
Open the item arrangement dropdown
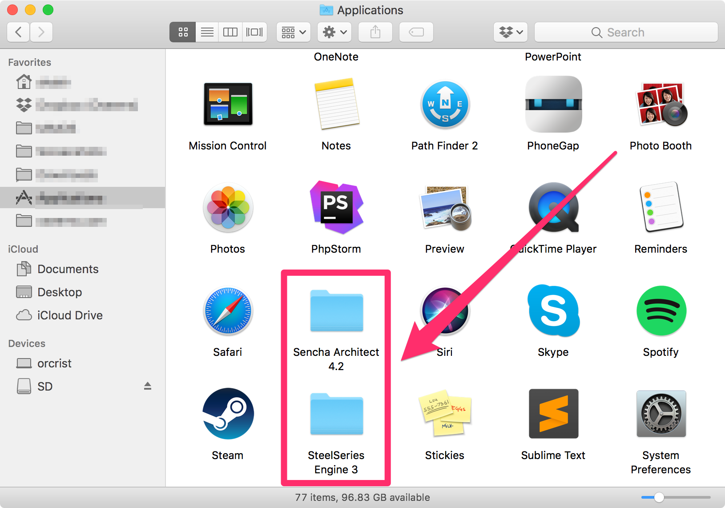293,32
